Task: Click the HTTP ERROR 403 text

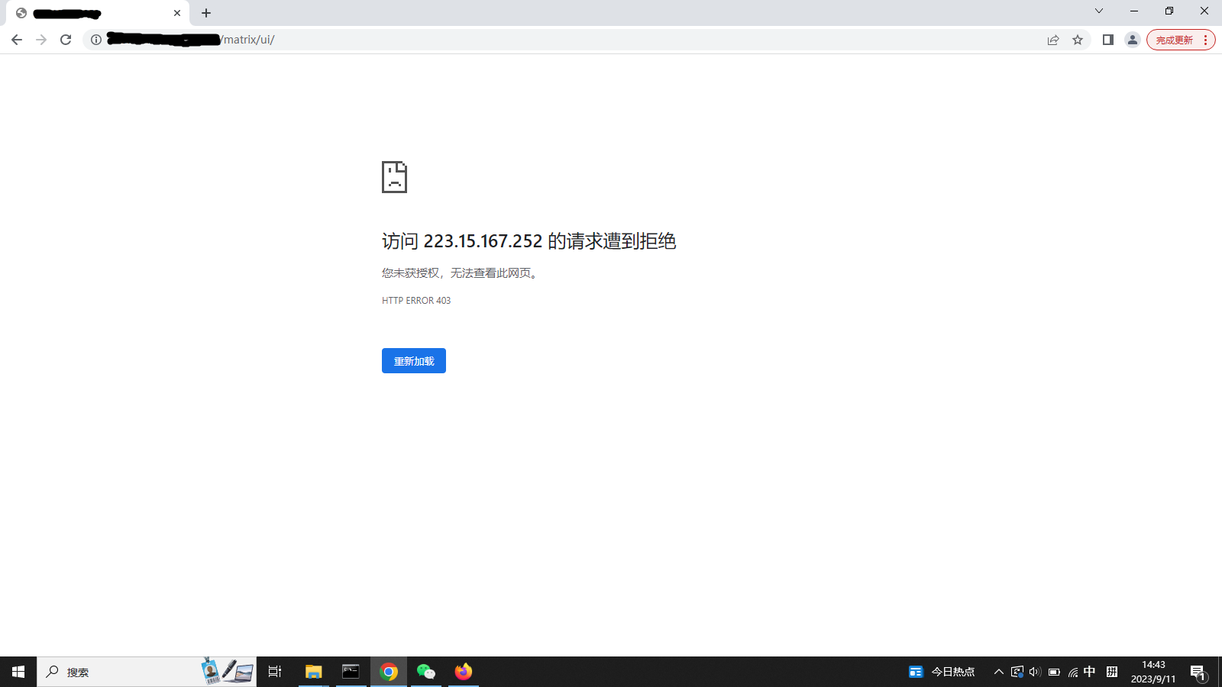Action: click(416, 301)
